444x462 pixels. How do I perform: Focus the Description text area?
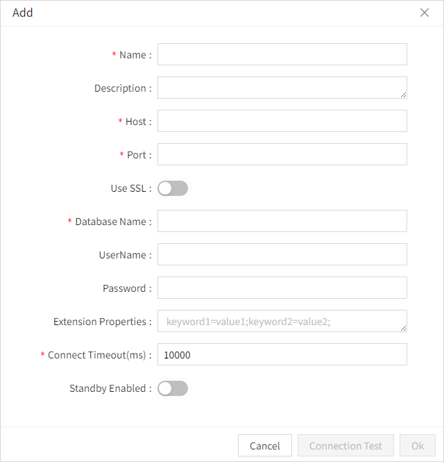pyautogui.click(x=282, y=88)
